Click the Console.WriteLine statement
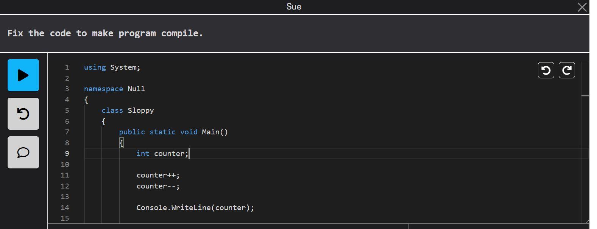Image resolution: width=597 pixels, height=229 pixels. coord(195,207)
